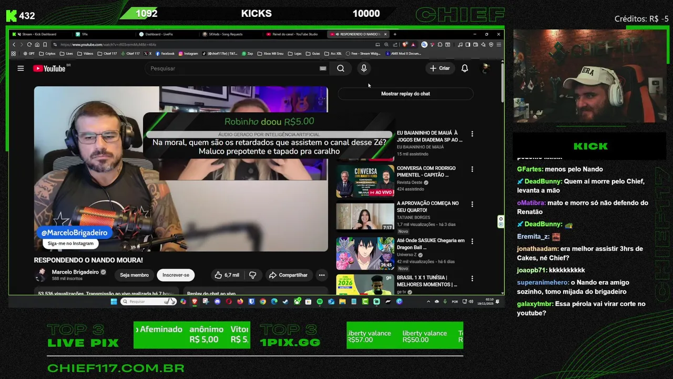Image resolution: width=673 pixels, height=379 pixels.
Task: Click the Windows taskbar Pesquisar search box
Action: tap(149, 302)
